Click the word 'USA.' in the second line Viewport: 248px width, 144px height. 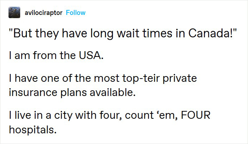(x=91, y=55)
